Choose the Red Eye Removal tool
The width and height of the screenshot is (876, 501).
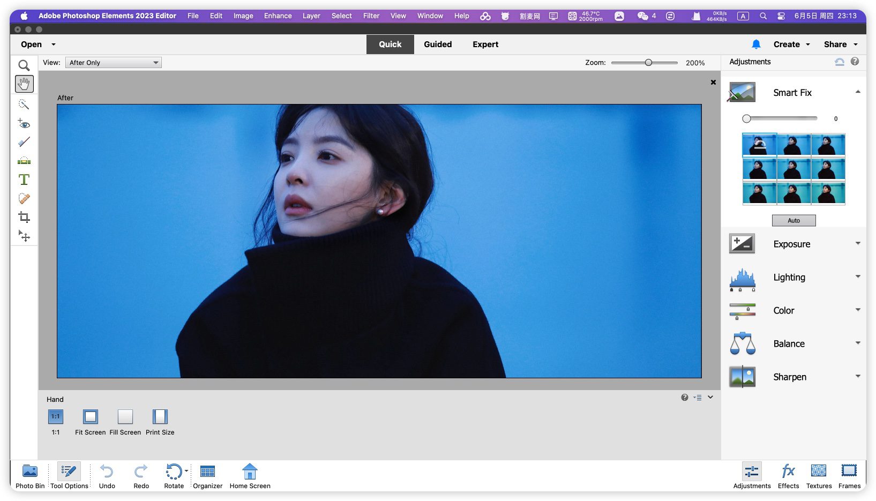tap(24, 123)
